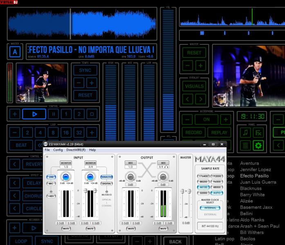Open the DirectWIRE(R) menu
The height and width of the screenshot is (245, 285).
pyautogui.click(x=76, y=150)
